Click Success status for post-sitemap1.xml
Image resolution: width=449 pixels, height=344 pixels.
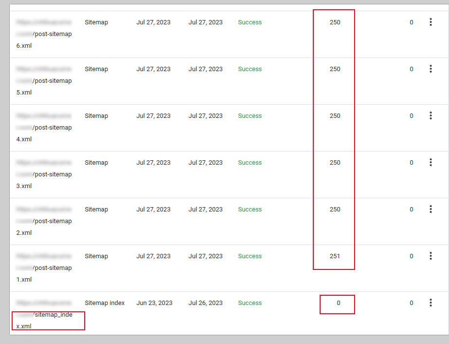click(x=250, y=256)
